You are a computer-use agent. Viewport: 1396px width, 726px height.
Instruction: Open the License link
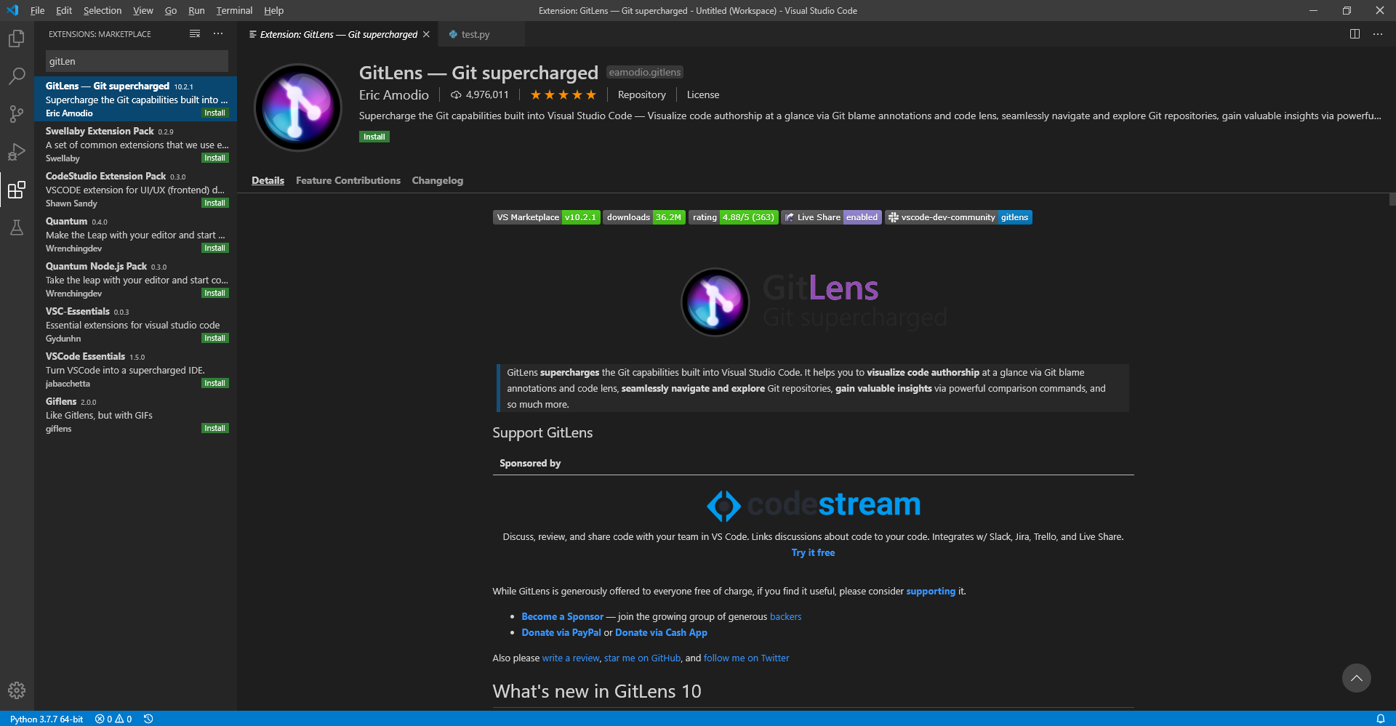[702, 94]
